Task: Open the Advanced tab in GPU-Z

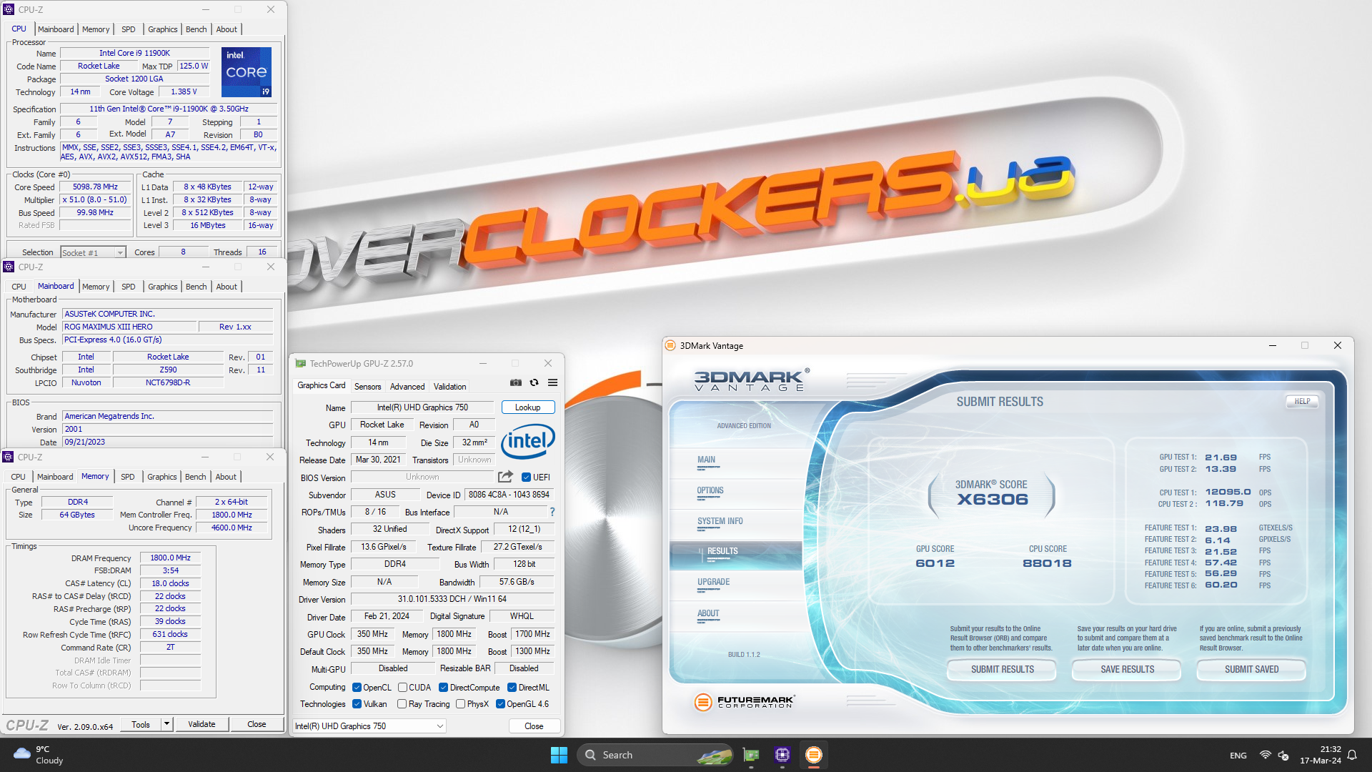Action: (407, 387)
